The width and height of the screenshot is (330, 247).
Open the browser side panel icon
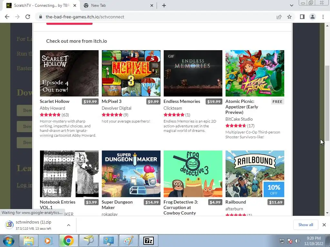(302, 17)
